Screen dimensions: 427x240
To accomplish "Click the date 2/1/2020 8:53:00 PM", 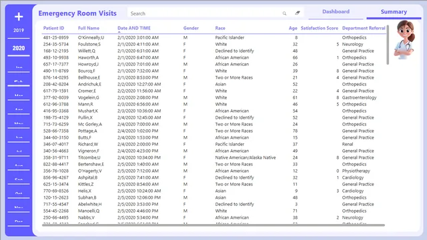I will 138,77.
